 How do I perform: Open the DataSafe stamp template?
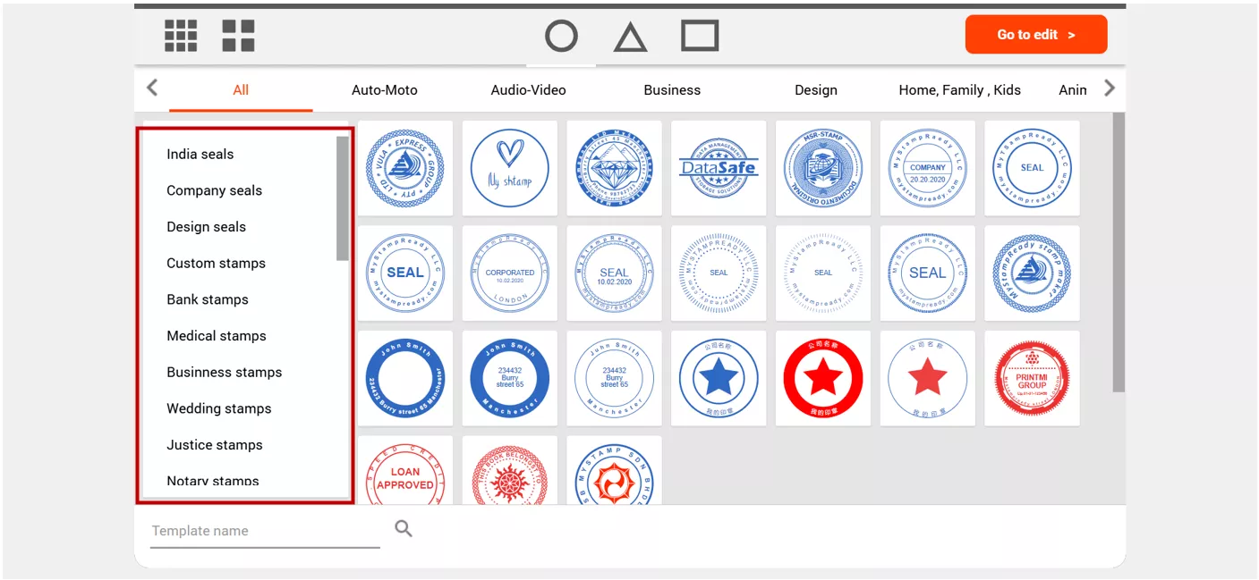pos(719,168)
